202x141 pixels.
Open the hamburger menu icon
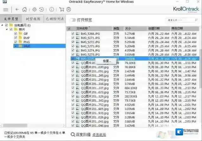(5, 10)
